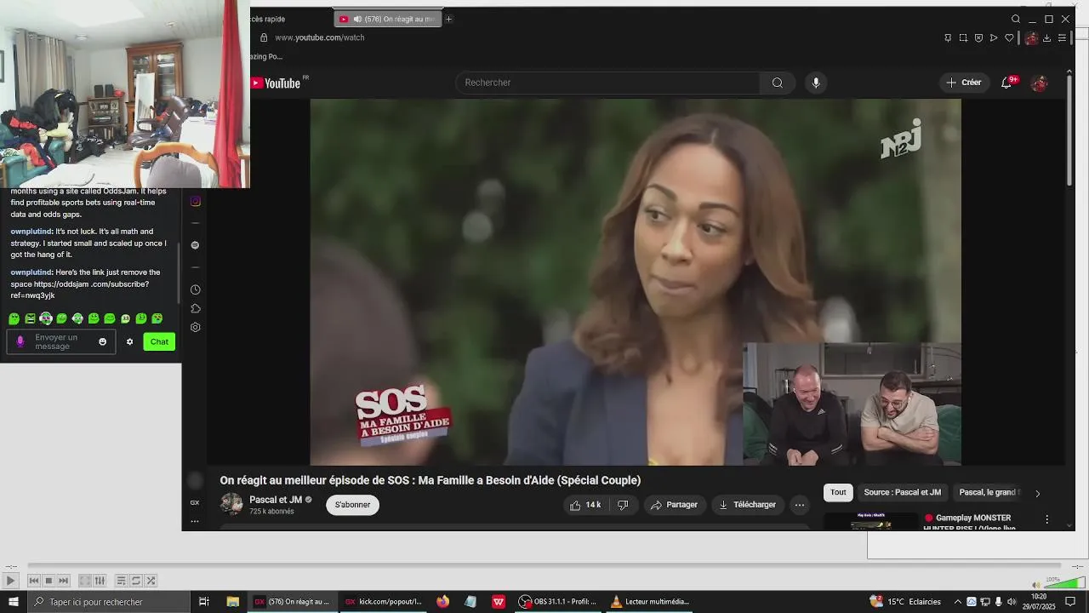Click the purple microphone icon in chat
This screenshot has width=1089, height=613.
click(20, 341)
